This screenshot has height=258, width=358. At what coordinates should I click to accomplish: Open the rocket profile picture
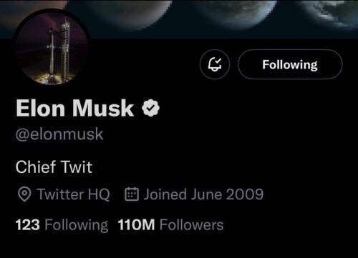52,48
